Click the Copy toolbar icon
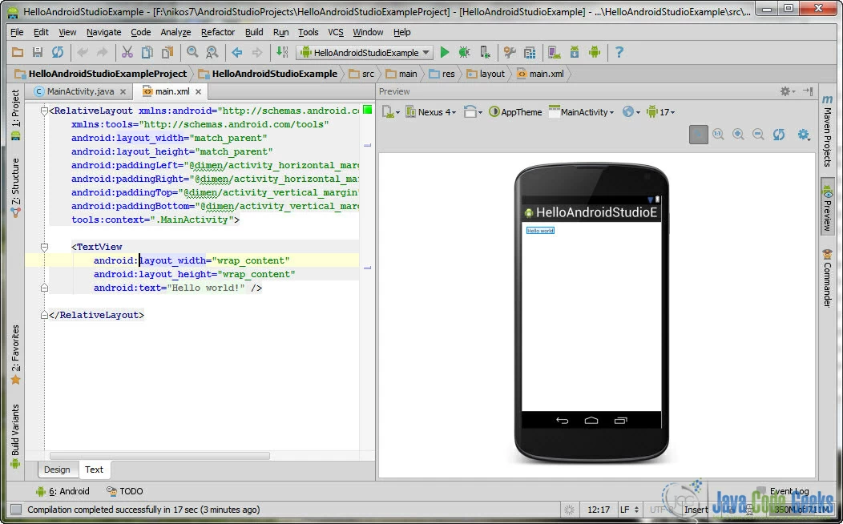Image resolution: width=843 pixels, height=524 pixels. [147, 52]
